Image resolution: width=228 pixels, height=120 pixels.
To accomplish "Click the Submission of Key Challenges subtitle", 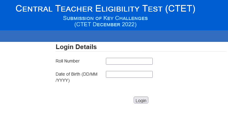I will pyautogui.click(x=106, y=18).
